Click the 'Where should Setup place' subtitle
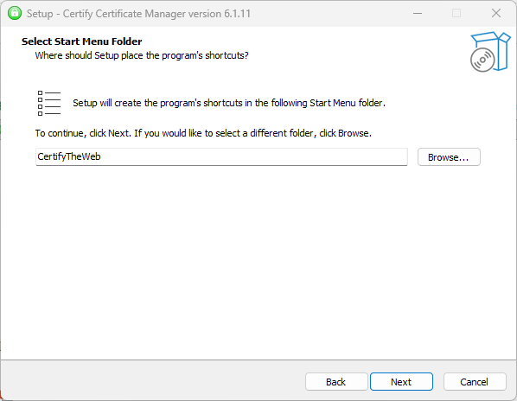The width and height of the screenshot is (517, 401). coord(142,55)
